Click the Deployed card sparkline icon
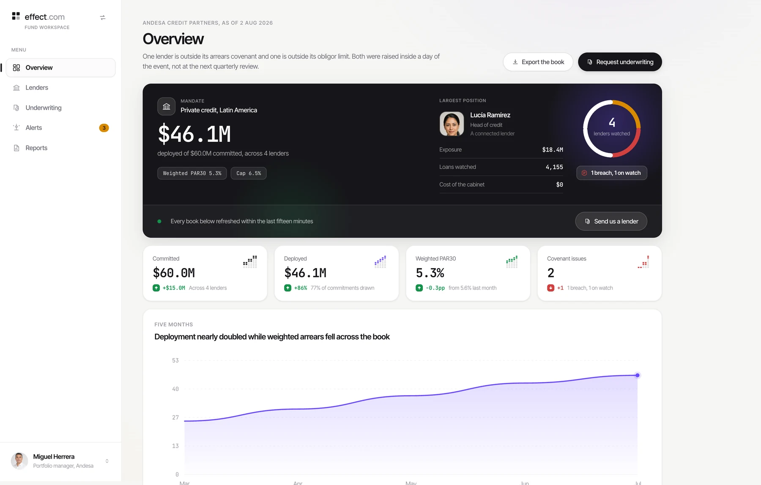Viewport: 761px width, 485px height. pos(380,262)
